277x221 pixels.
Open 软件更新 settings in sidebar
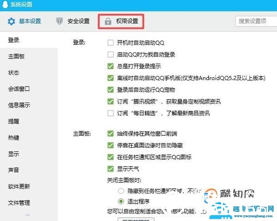pyautogui.click(x=19, y=186)
